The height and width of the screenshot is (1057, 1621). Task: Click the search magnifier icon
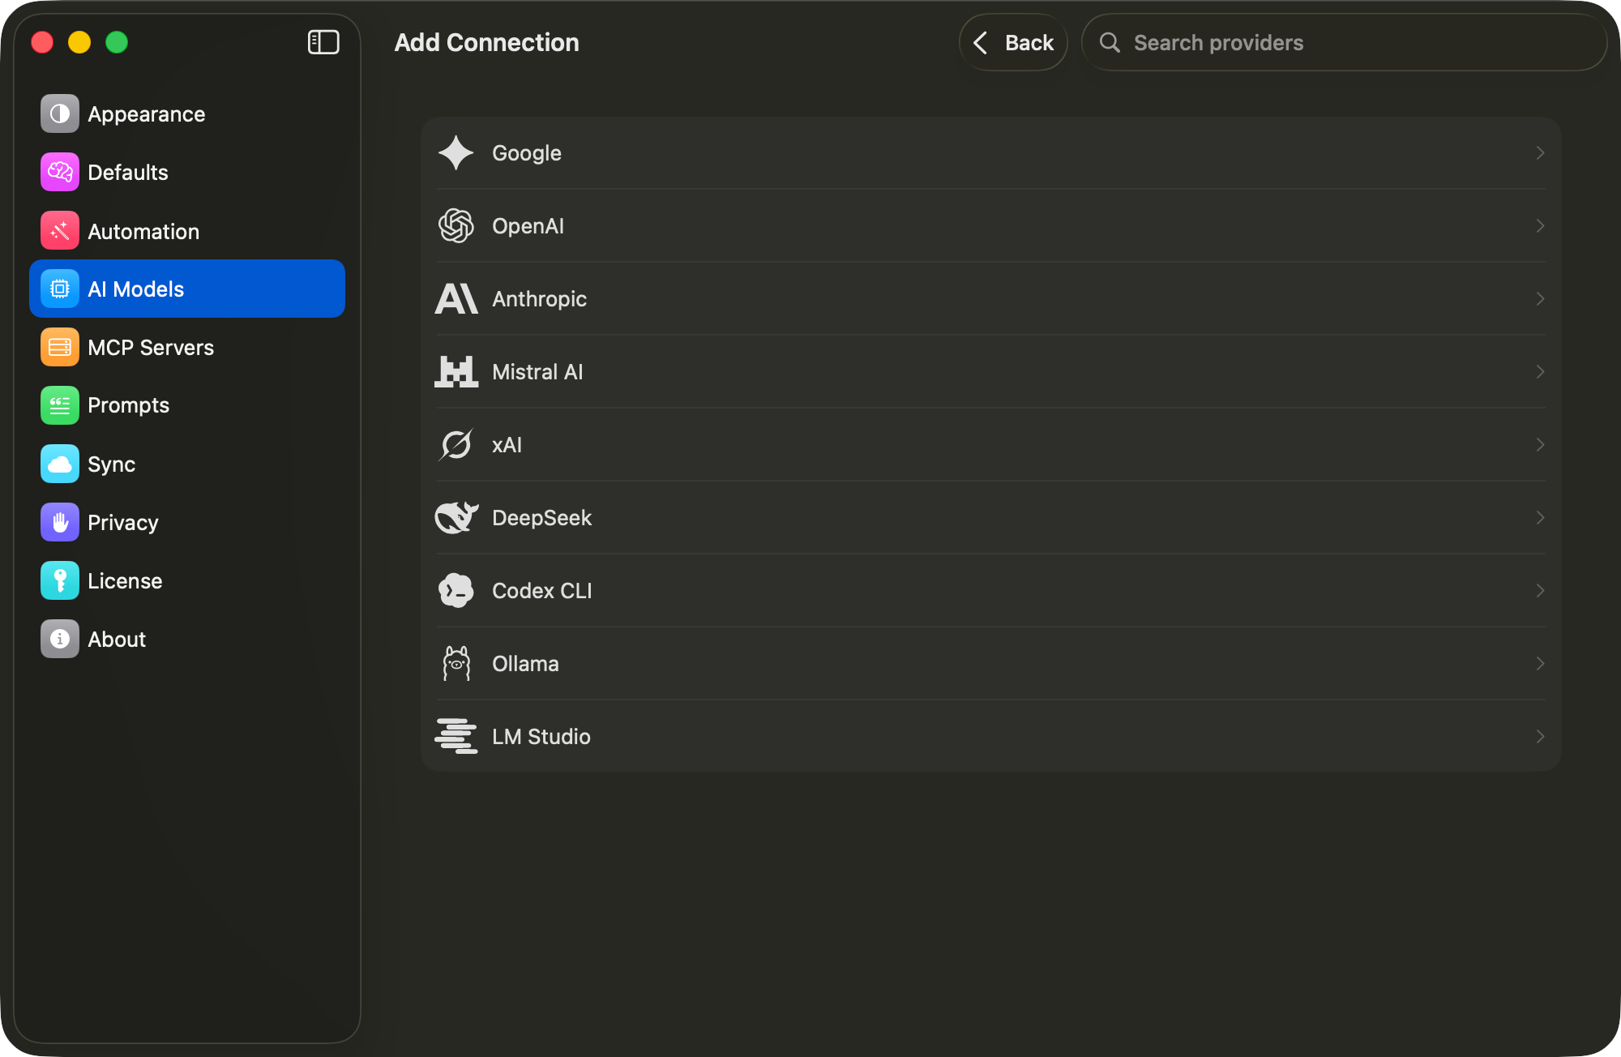[x=1110, y=42]
